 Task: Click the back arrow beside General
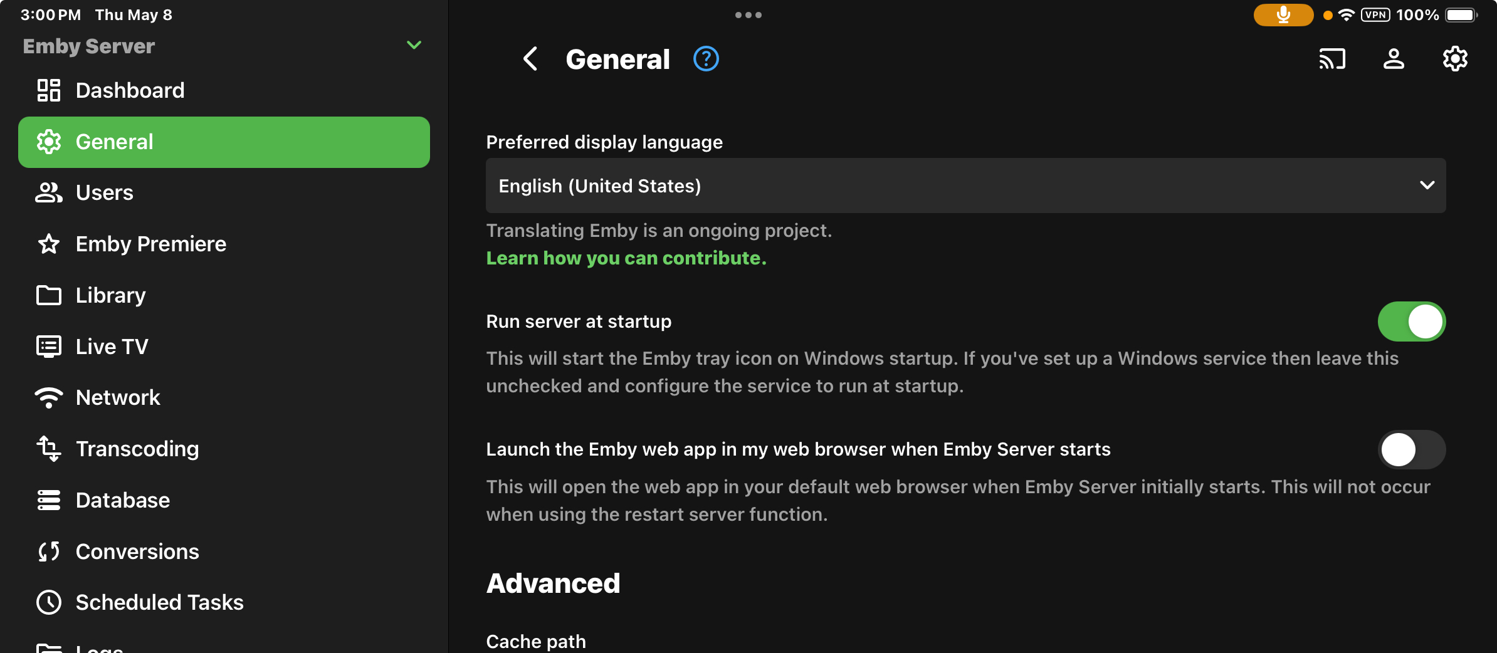(x=530, y=60)
